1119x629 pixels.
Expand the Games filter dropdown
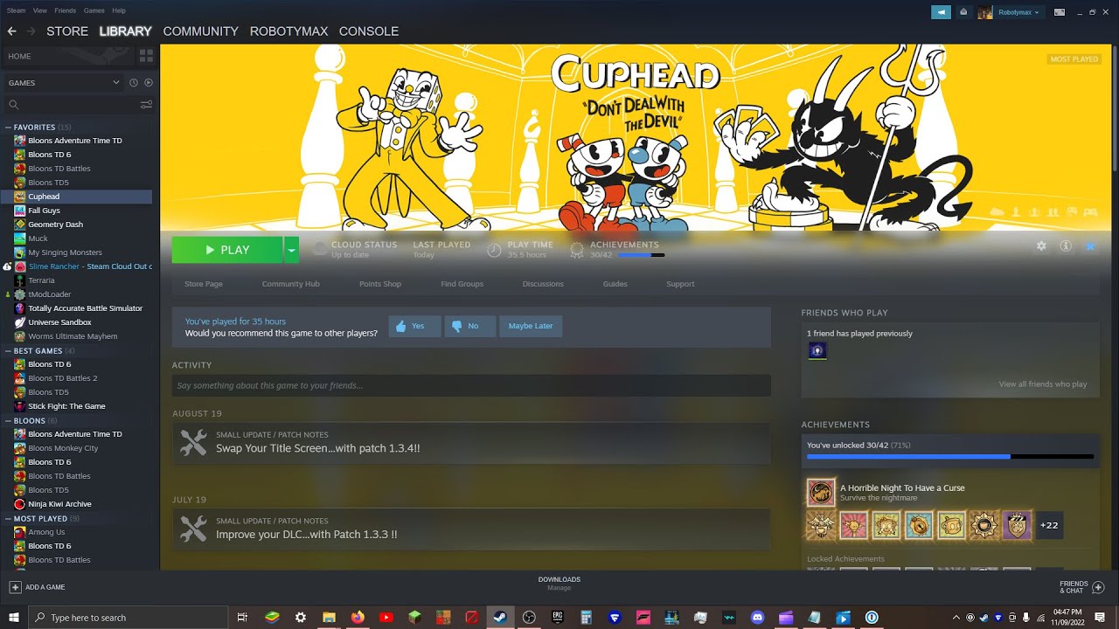pyautogui.click(x=64, y=83)
